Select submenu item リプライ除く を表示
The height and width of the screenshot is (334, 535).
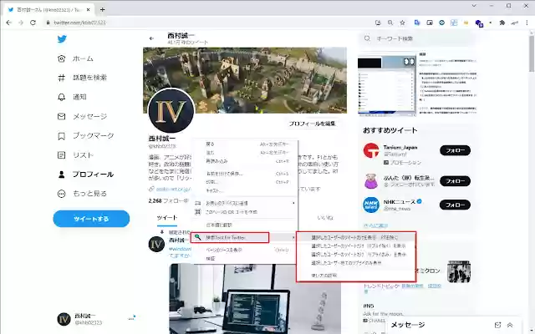356,245
